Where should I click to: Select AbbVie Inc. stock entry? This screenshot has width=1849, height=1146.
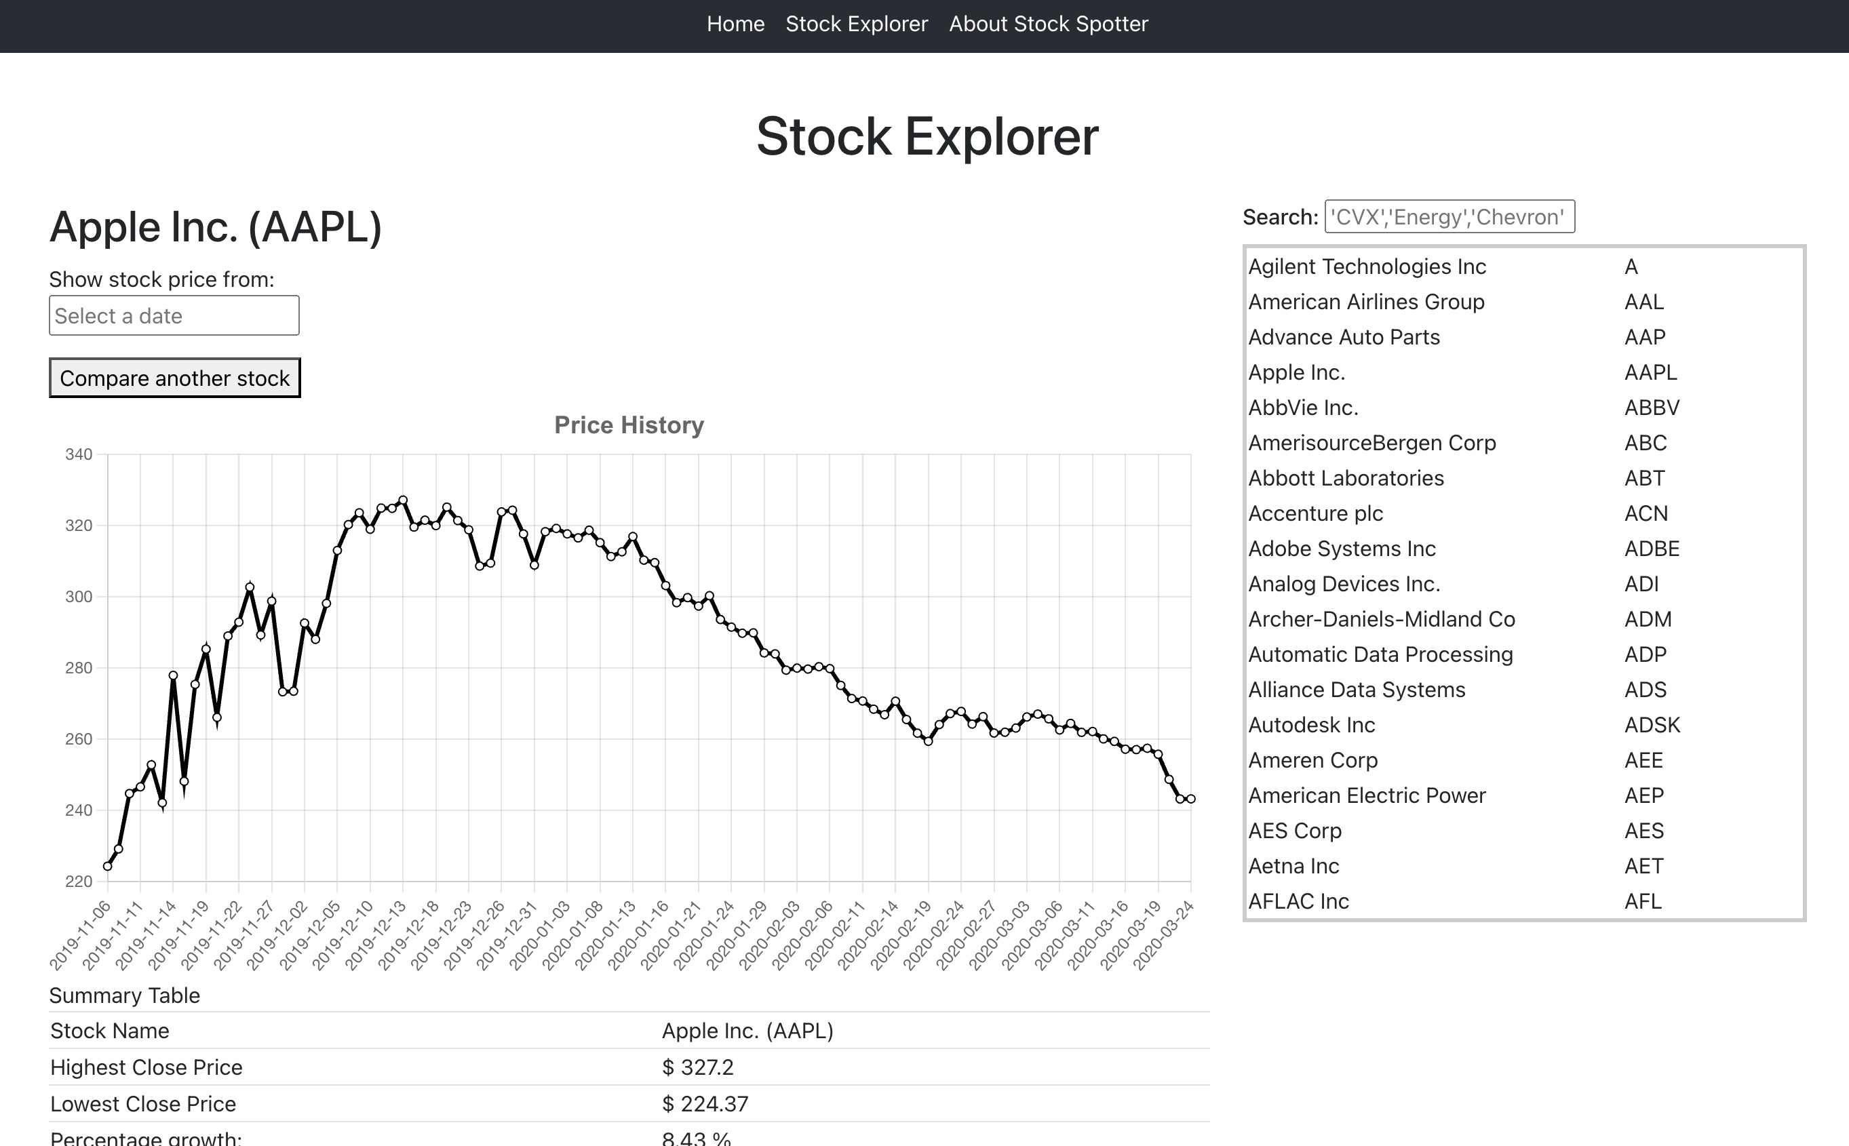[x=1302, y=408]
